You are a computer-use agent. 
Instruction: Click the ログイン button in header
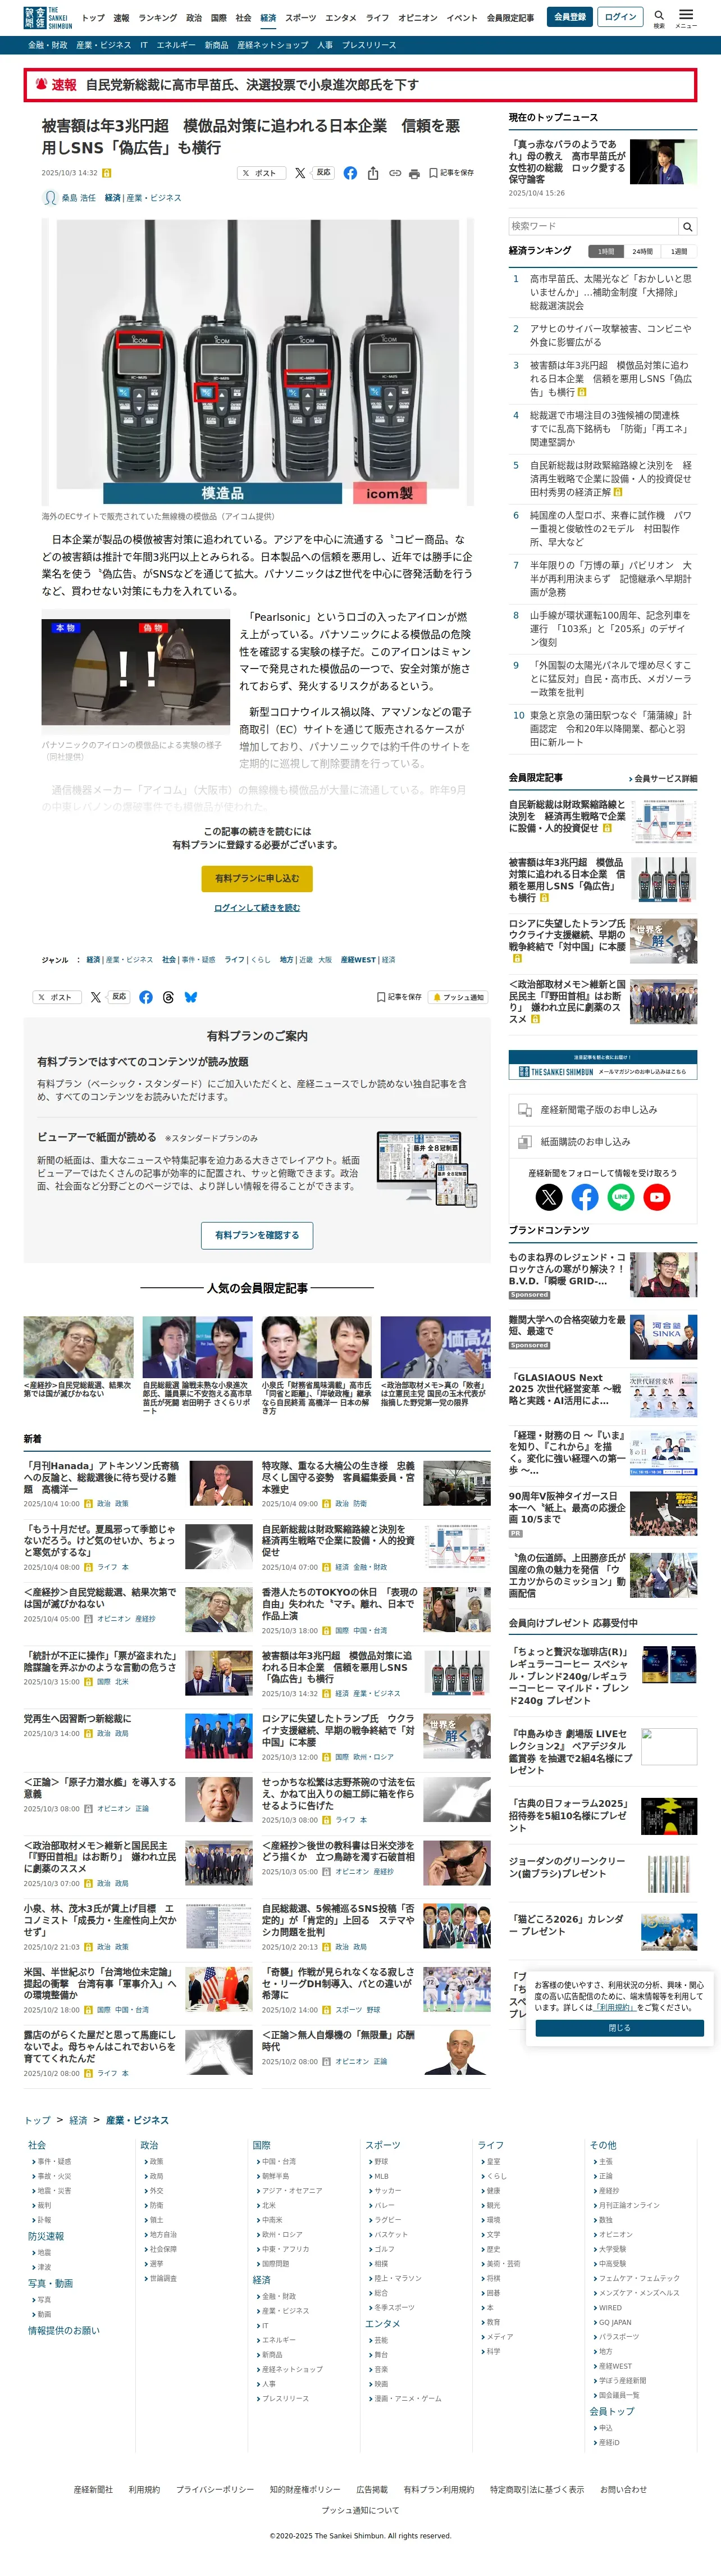(x=620, y=17)
